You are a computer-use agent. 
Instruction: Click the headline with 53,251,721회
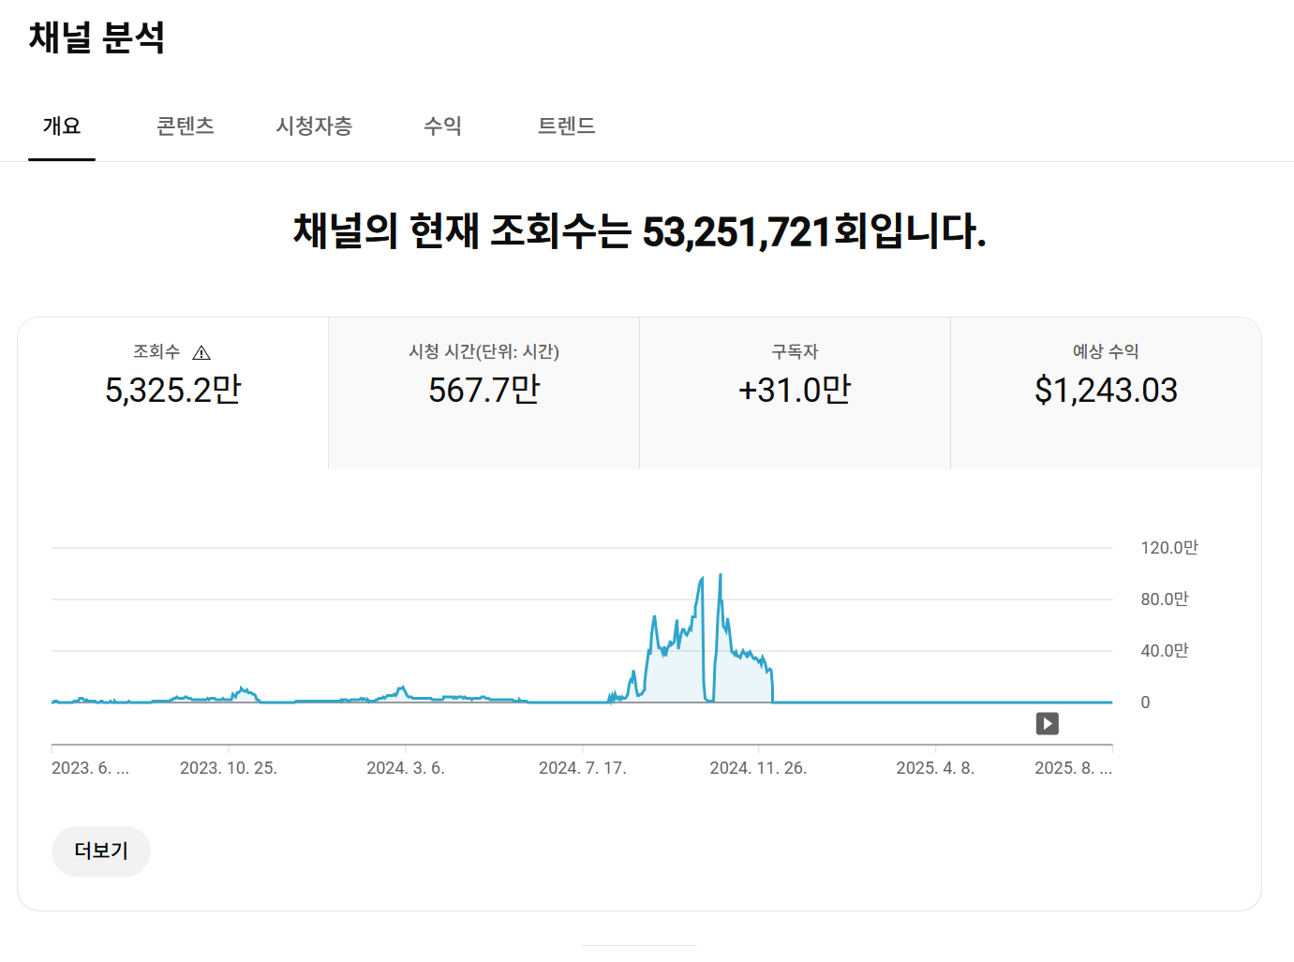point(640,231)
